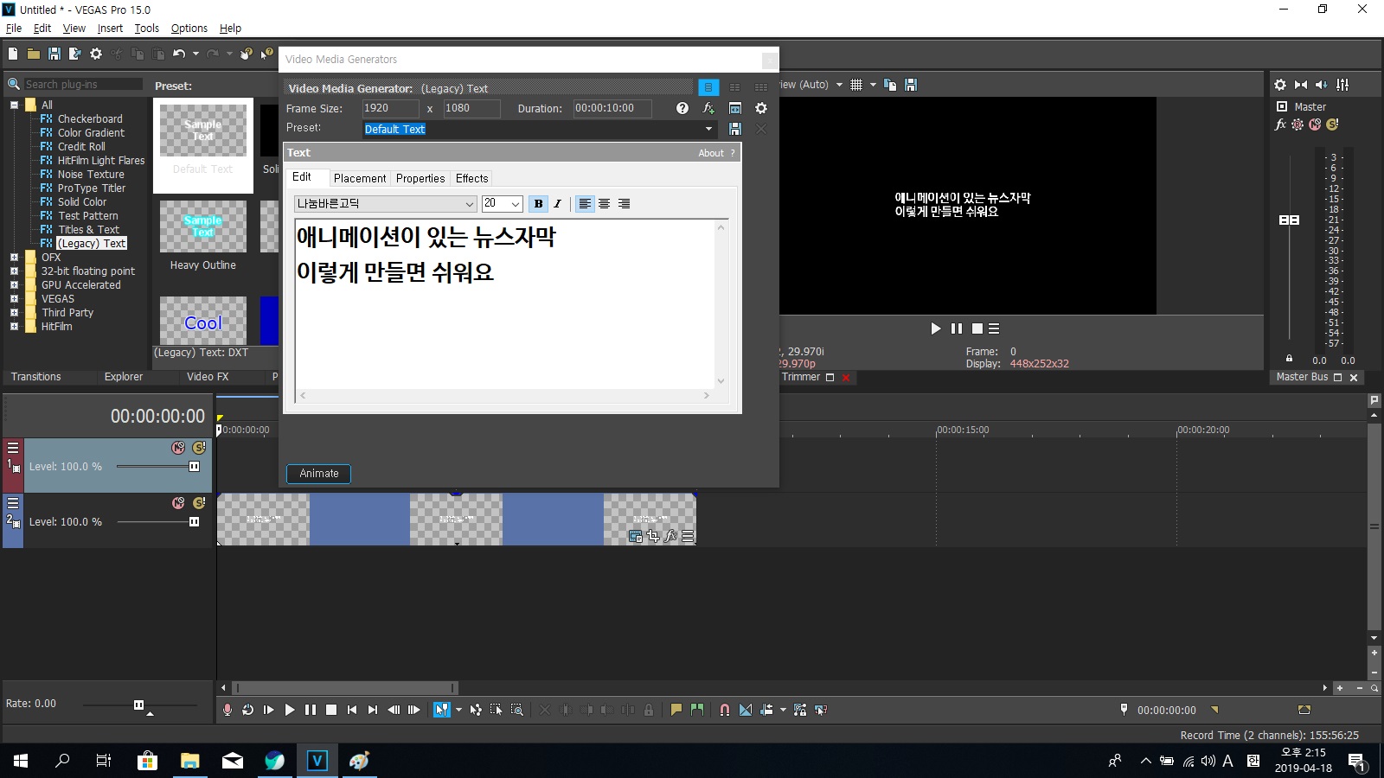This screenshot has height=778, width=1384.
Task: Toggle solo on track 1
Action: pos(199,448)
